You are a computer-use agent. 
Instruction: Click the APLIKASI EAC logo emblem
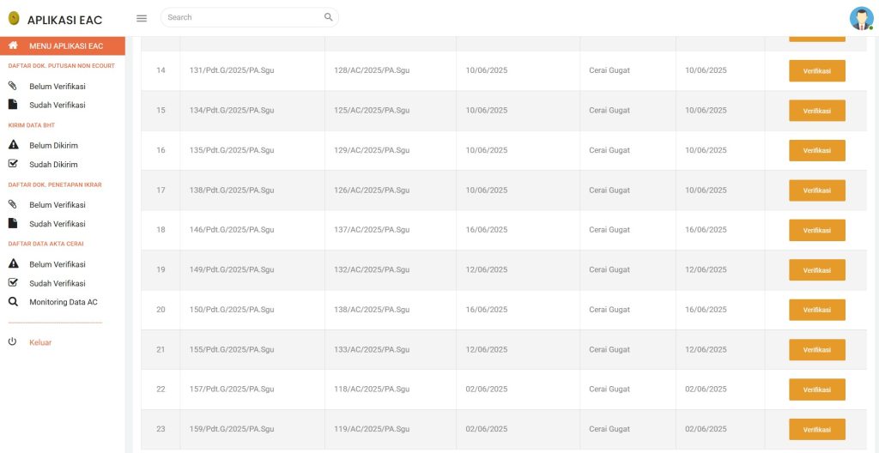coord(14,18)
